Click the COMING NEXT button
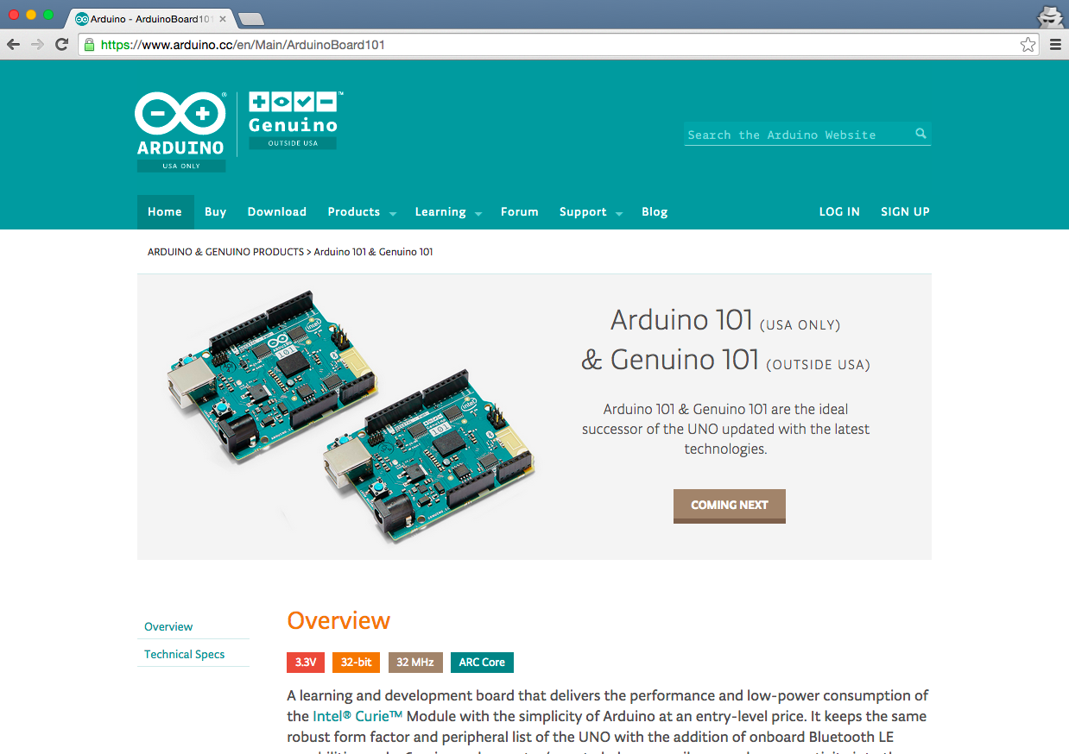The image size is (1069, 754). 730,506
